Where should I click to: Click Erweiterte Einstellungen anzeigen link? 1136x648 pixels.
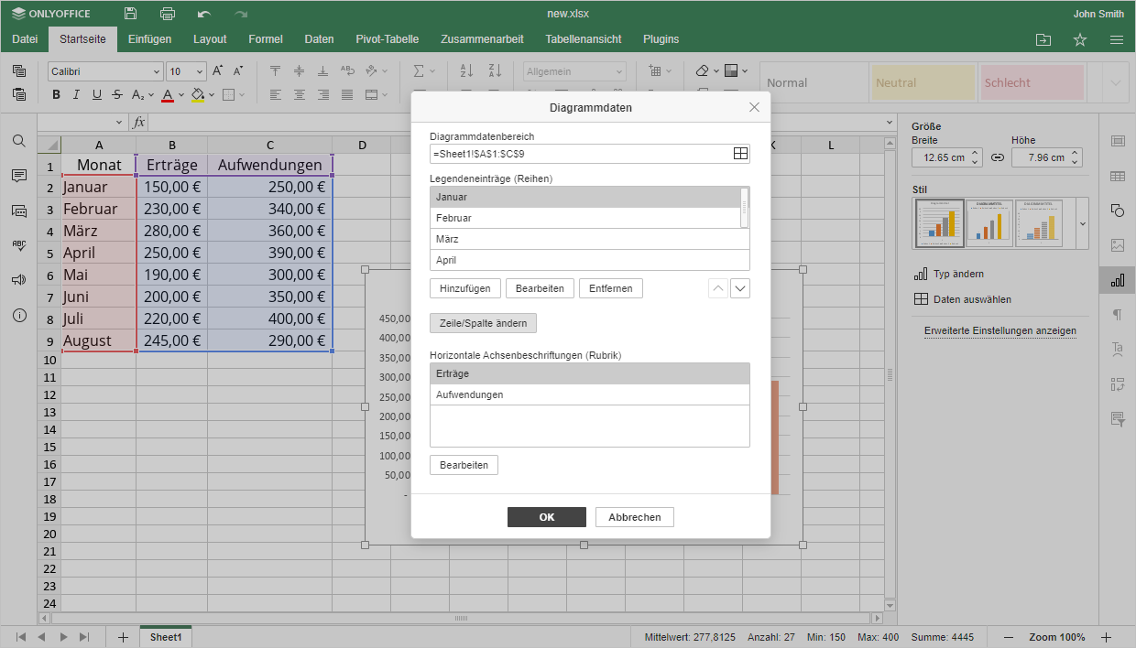[1000, 330]
